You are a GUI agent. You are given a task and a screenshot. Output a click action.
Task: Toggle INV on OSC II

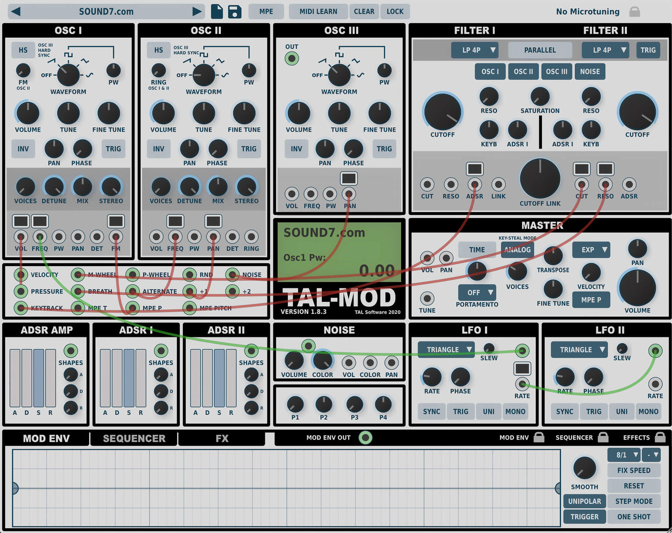(x=159, y=149)
